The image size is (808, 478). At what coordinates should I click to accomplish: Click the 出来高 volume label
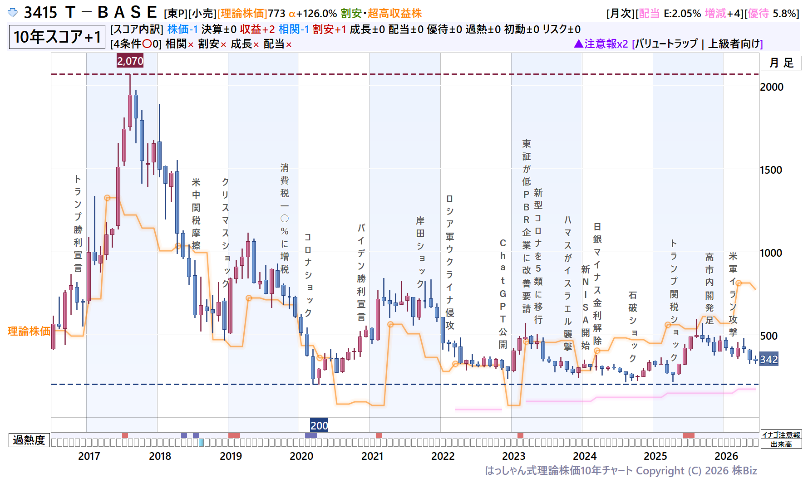point(781,444)
